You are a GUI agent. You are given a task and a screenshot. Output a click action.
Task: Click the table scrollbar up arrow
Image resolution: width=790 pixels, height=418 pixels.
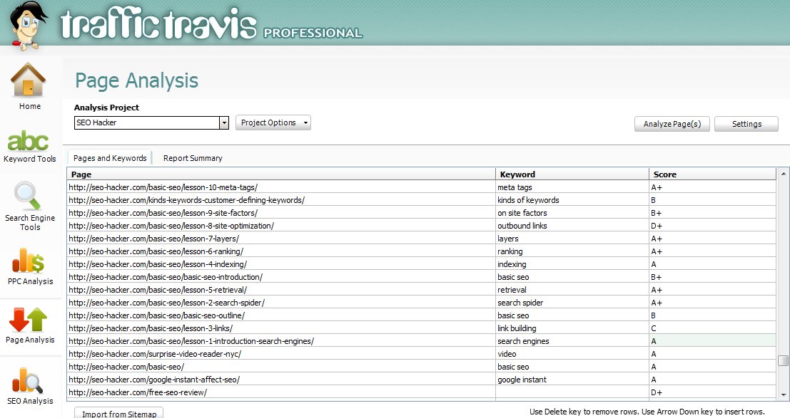tap(783, 174)
